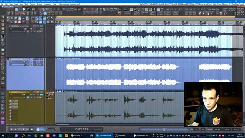This screenshot has height=138, width=245.
Task: Open the Extensions menu
Action: click(47, 4)
